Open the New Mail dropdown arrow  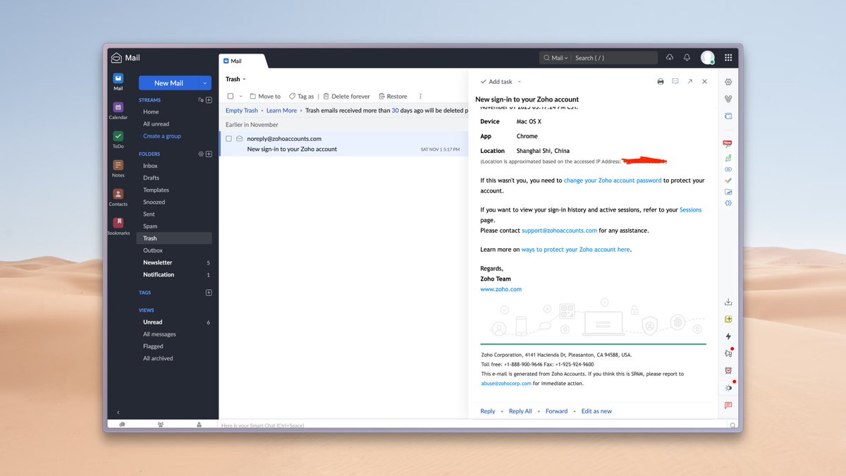point(204,83)
